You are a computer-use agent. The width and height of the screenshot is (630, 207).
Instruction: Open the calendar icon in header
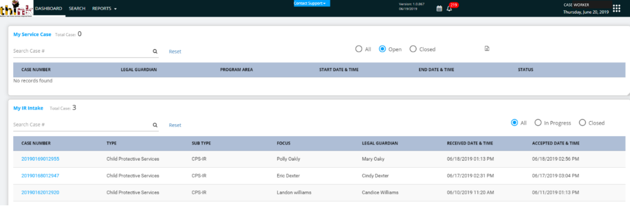(439, 8)
